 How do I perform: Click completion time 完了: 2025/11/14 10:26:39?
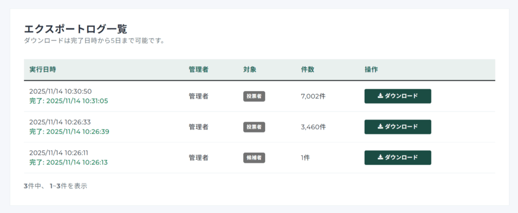point(69,132)
